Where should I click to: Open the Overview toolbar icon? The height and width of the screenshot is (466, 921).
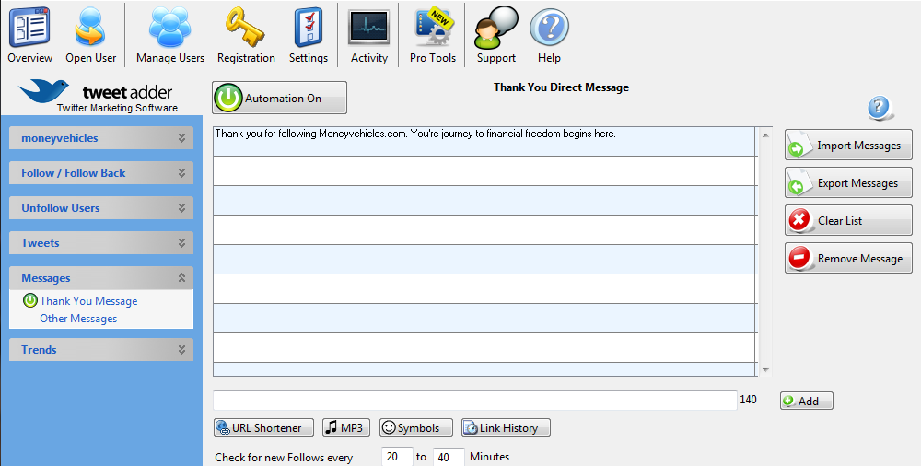tap(29, 33)
